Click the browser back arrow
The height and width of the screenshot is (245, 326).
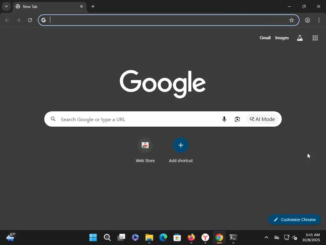click(7, 20)
